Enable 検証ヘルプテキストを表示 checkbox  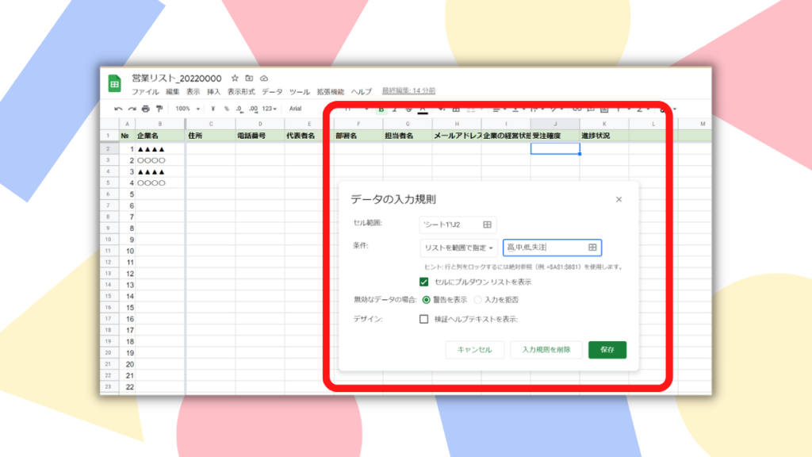424,319
